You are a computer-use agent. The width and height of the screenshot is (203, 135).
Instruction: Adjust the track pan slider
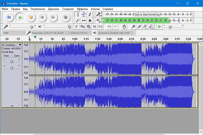pyautogui.click(x=12, y=68)
